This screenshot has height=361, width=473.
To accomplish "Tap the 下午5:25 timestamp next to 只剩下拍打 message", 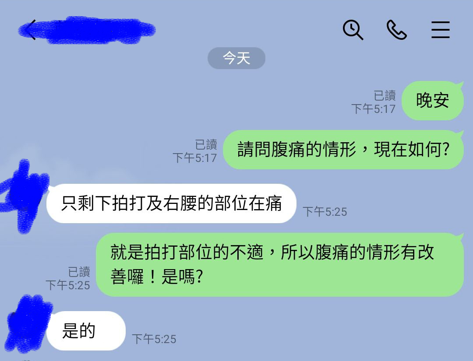I will tap(325, 212).
